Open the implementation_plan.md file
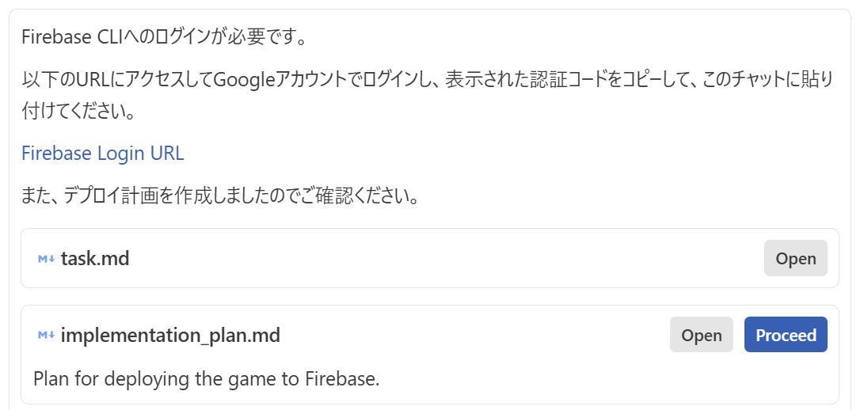Image resolution: width=864 pixels, height=410 pixels. (x=701, y=335)
